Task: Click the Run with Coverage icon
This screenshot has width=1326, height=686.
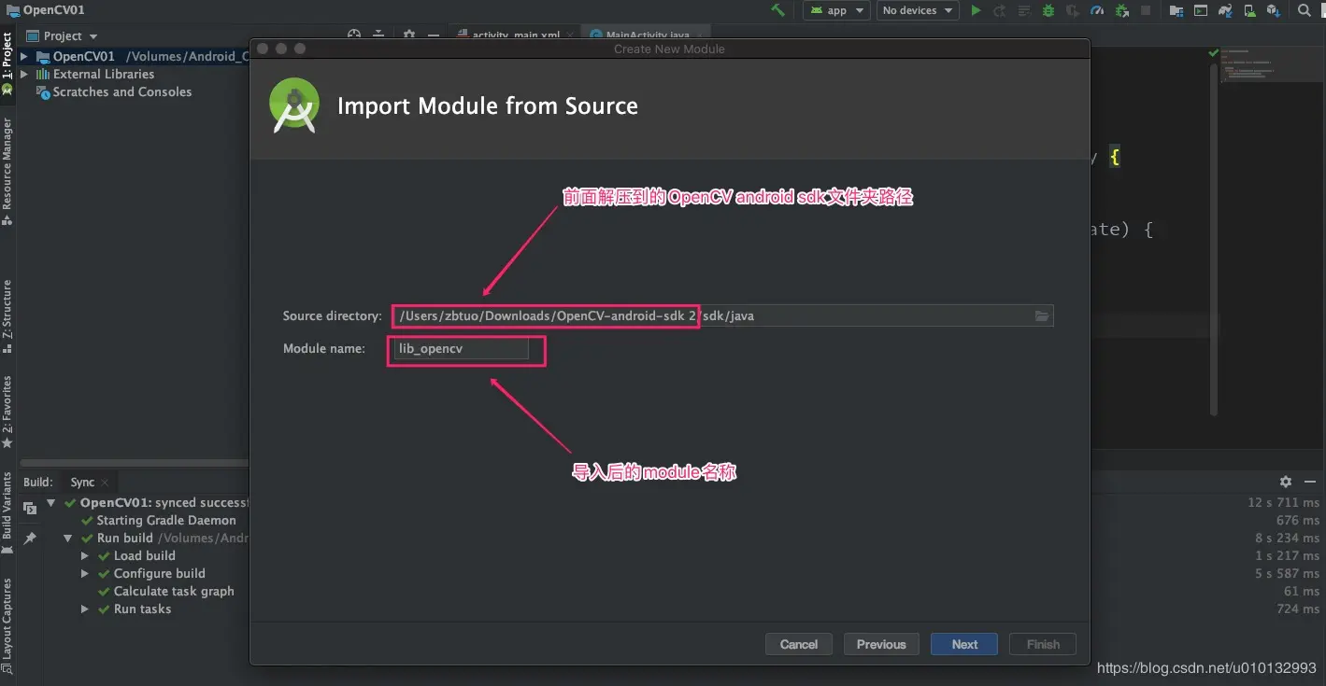Action: click(x=1073, y=10)
